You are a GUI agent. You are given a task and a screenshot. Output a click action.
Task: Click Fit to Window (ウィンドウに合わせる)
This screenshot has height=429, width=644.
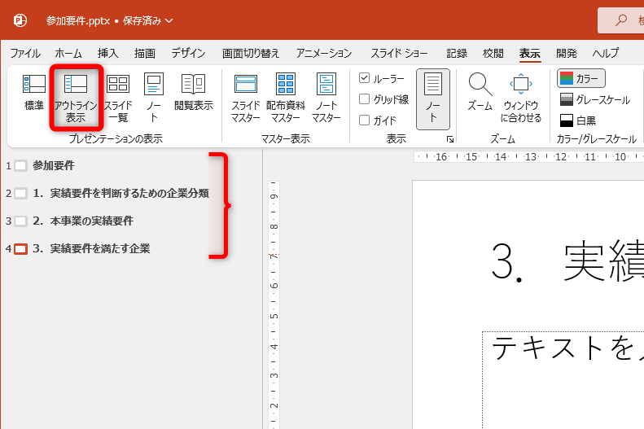[521, 98]
